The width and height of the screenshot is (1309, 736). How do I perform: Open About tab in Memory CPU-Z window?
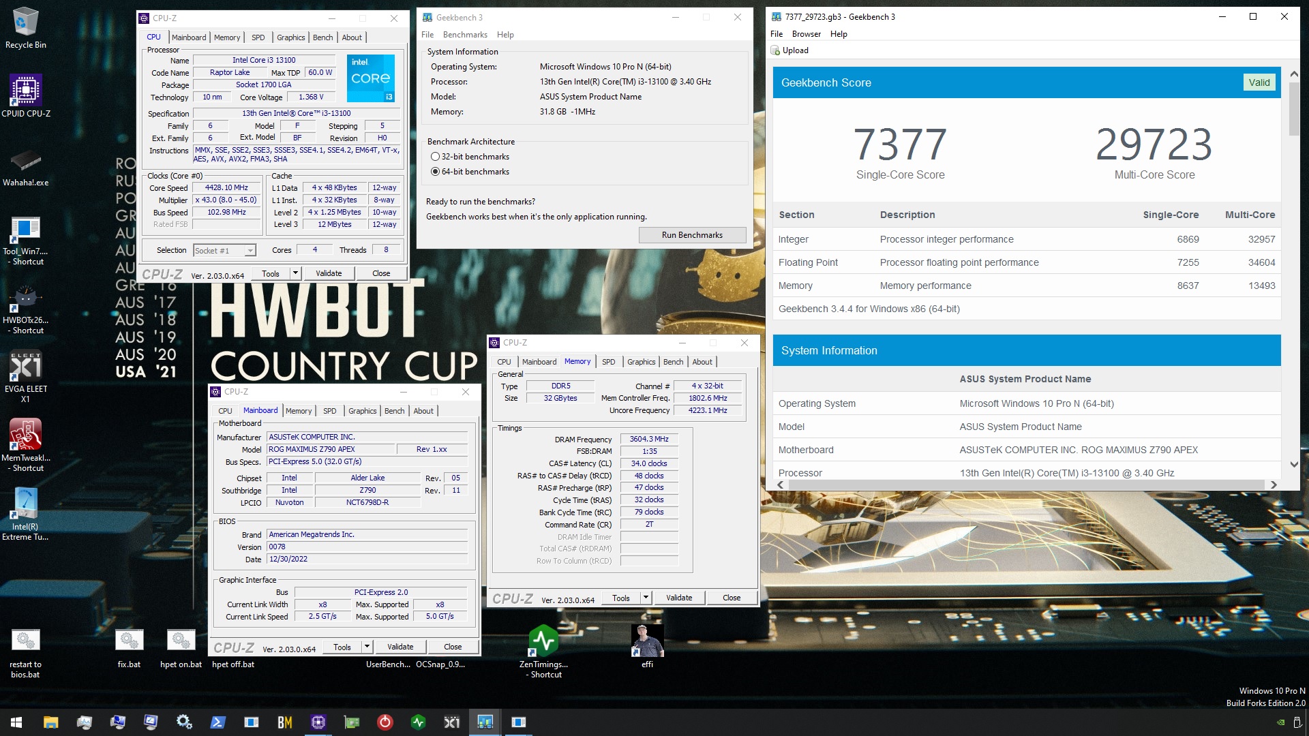[x=702, y=362]
